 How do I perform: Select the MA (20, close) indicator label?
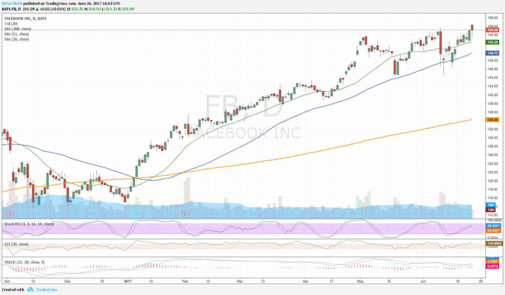click(17, 39)
